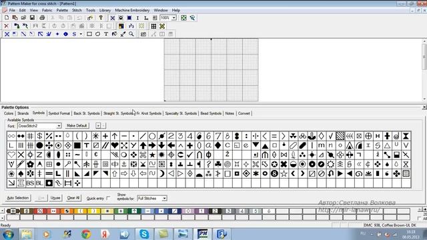Screen dimensions: 427x240
Task: Open the Machine Embroidery menu
Action: coord(132,10)
